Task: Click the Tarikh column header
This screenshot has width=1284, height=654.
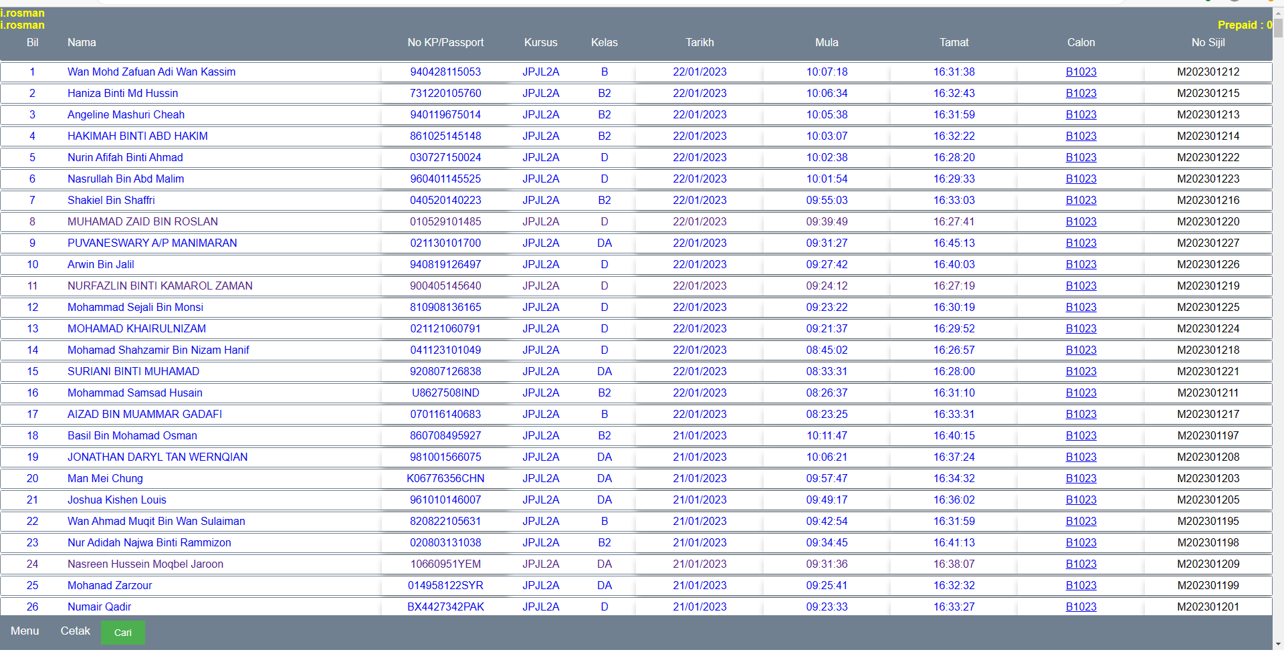Action: 700,42
